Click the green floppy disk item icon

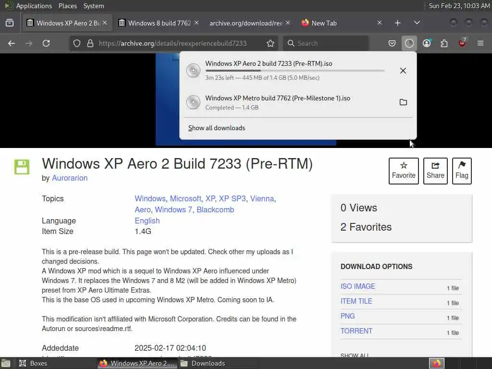22,167
